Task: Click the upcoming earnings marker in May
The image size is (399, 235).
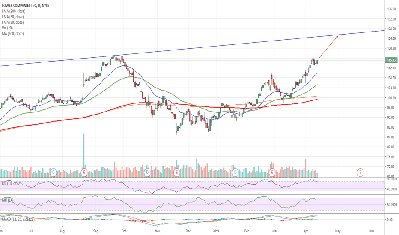Action: [360, 173]
